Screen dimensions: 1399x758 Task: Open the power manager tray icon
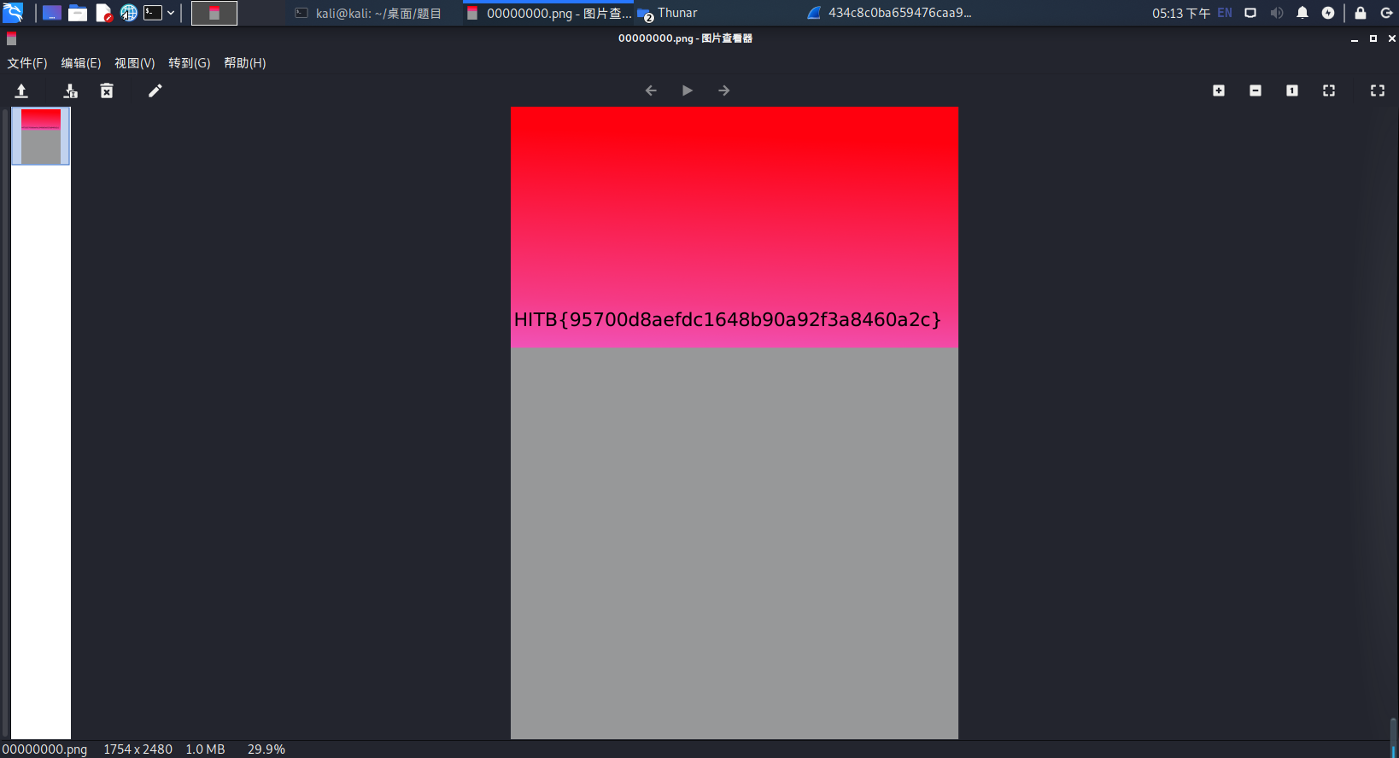pyautogui.click(x=1328, y=13)
